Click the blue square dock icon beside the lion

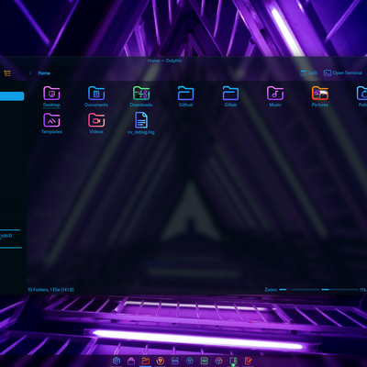175,361
